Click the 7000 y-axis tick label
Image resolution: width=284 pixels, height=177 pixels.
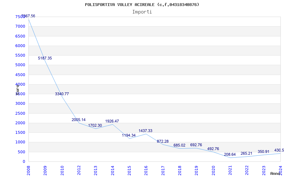tap(20, 26)
